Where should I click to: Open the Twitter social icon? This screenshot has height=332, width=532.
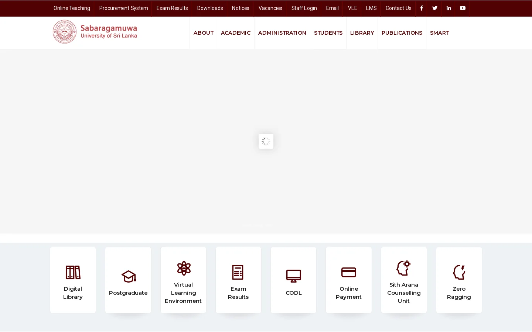(x=435, y=8)
